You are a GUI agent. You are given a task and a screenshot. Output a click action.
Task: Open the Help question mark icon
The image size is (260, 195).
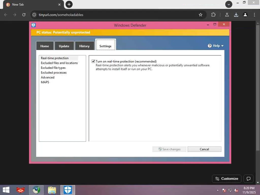point(209,46)
